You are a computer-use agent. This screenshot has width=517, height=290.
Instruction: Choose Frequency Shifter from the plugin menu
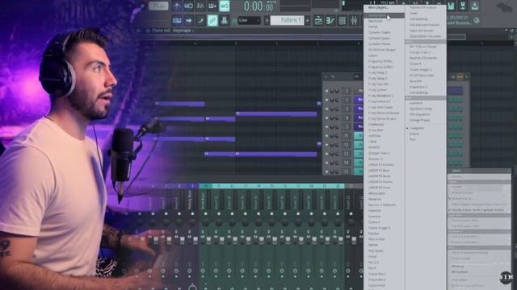380,61
